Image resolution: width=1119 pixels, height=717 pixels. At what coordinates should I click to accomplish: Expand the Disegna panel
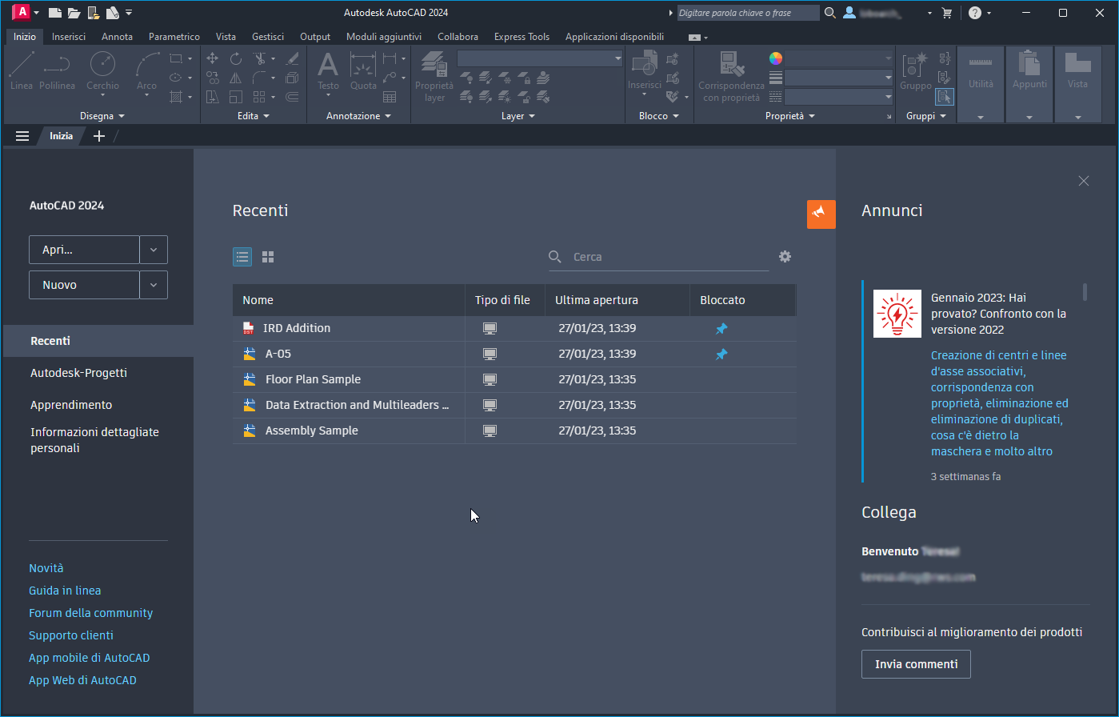[x=102, y=116]
